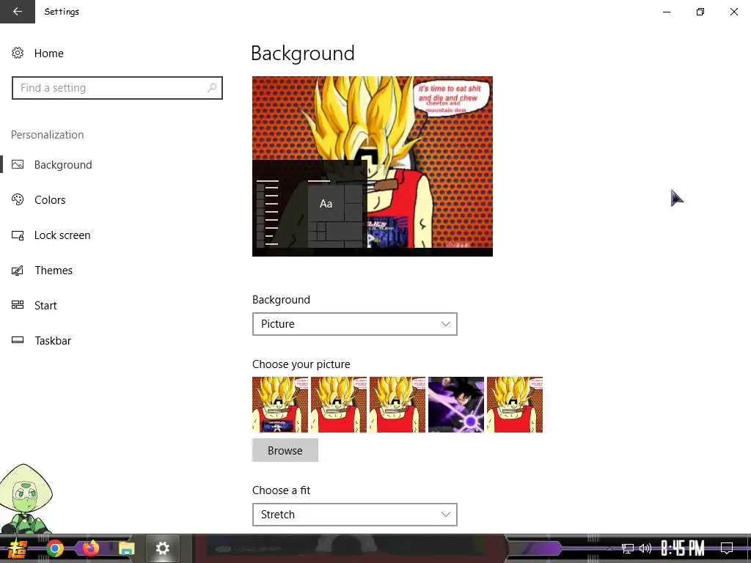Open the Colors personalization page
This screenshot has height=563, width=751.
[x=50, y=199]
